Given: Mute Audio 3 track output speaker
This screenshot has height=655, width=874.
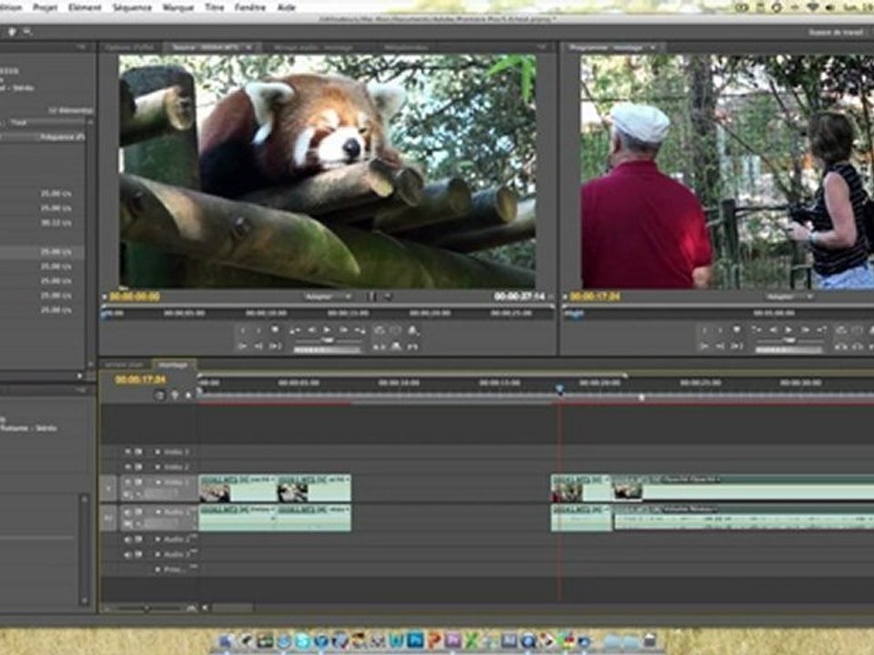Looking at the screenshot, I should click(x=127, y=555).
